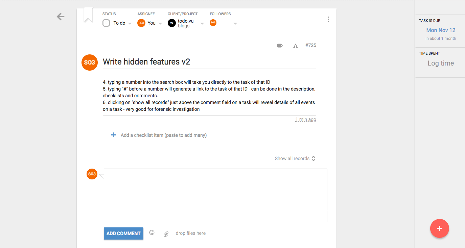Image resolution: width=465 pixels, height=248 pixels.
Task: Click the follower SO3 avatar
Action: click(x=213, y=23)
